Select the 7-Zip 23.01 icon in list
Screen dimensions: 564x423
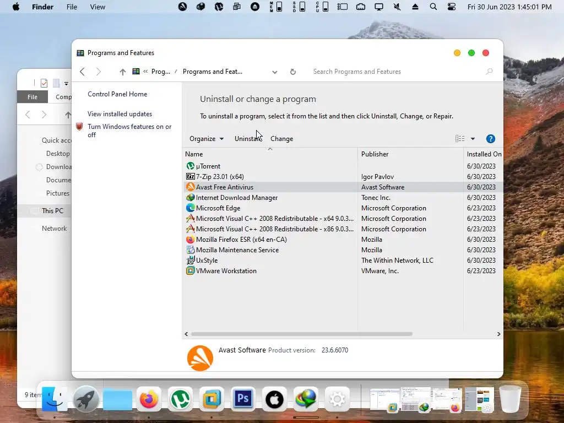pos(190,177)
